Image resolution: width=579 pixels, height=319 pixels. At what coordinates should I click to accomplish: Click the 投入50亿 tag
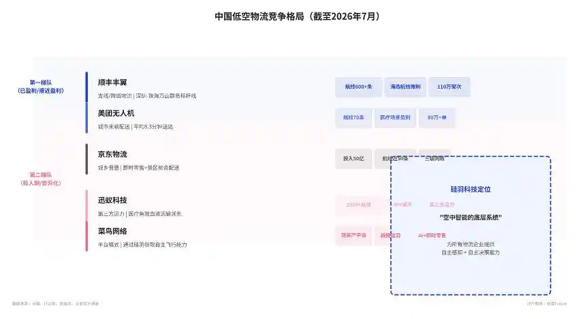pyautogui.click(x=354, y=159)
